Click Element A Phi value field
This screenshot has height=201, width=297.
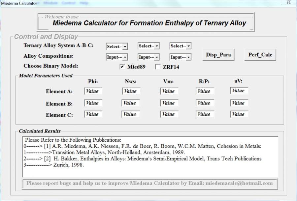(93, 91)
